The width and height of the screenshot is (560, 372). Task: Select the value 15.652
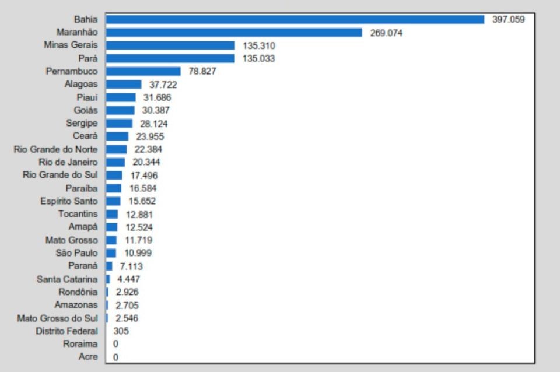[142, 201]
